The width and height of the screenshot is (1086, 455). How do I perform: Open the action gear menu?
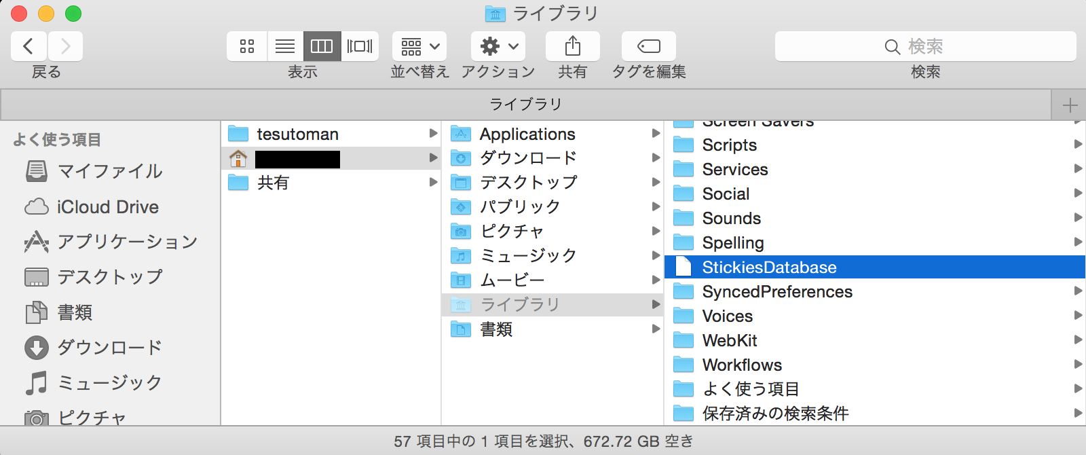[498, 46]
